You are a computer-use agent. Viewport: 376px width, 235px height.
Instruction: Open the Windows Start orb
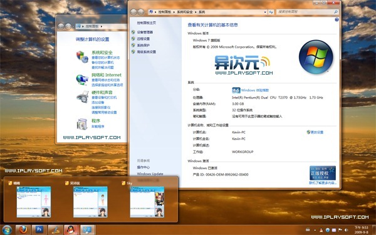[x=7, y=230]
